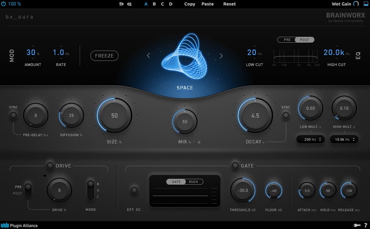Enable the DRIVE section power button
The height and width of the screenshot is (229, 370).
(x=50, y=165)
